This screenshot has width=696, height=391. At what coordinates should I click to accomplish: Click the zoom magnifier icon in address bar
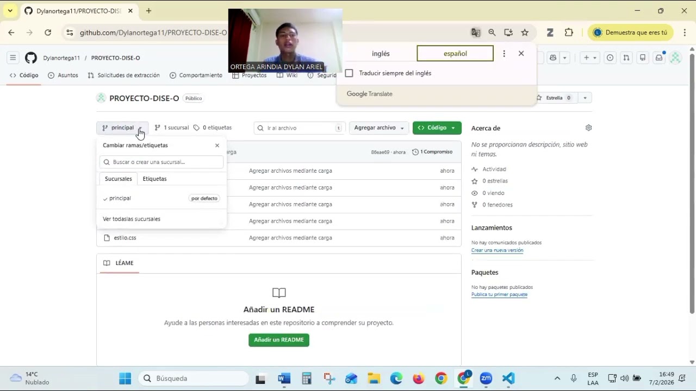pos(492,33)
